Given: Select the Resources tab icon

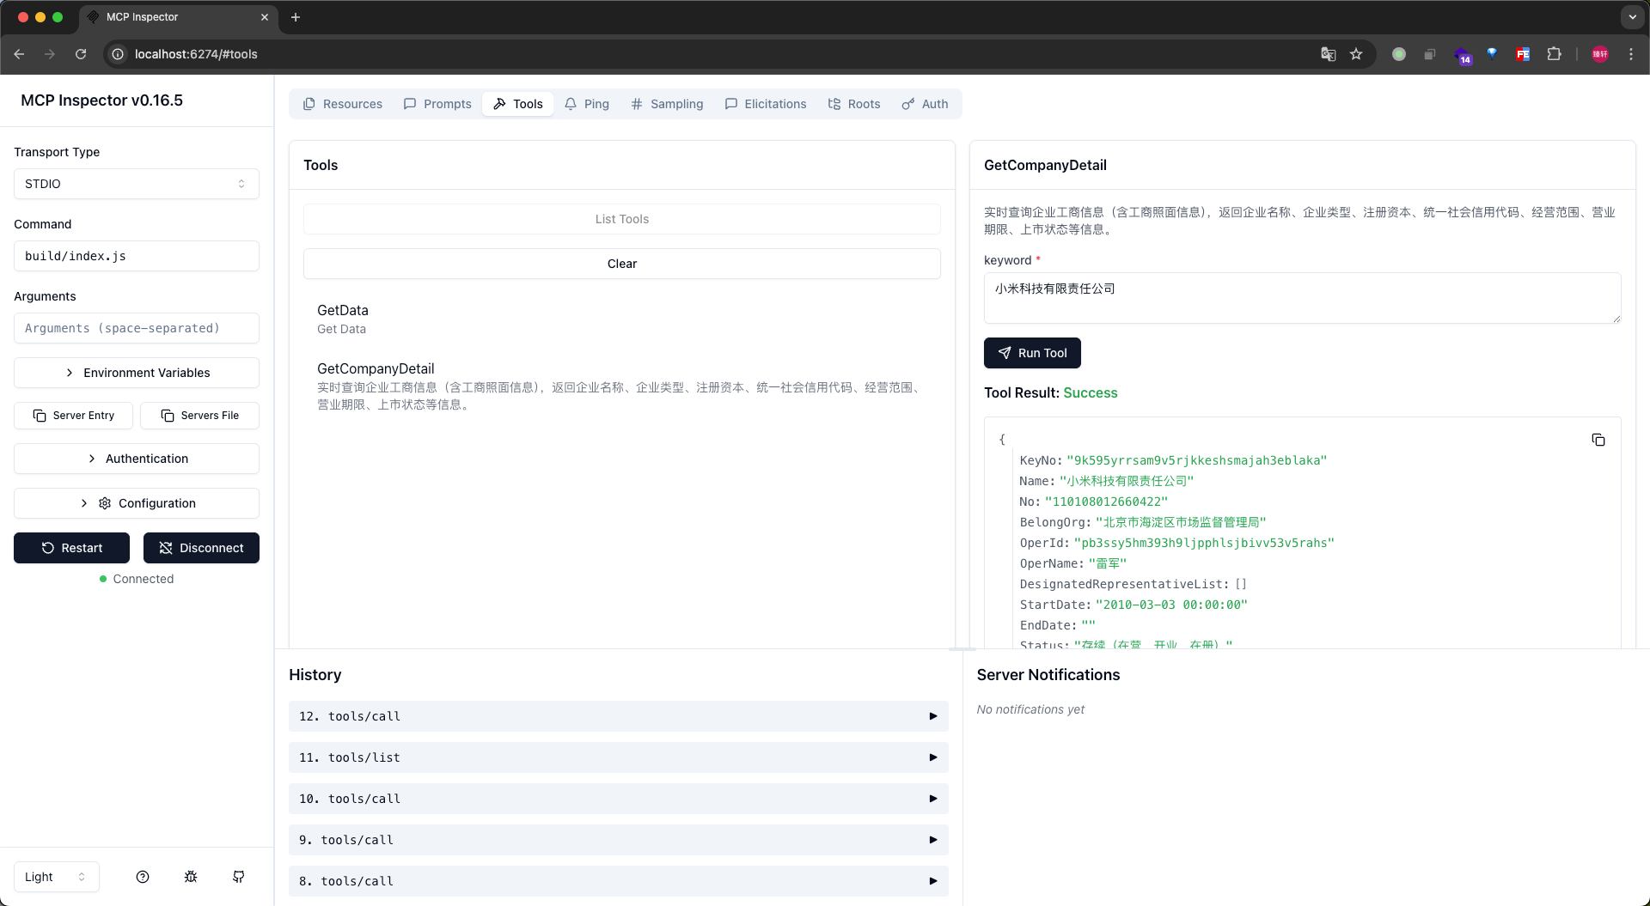Looking at the screenshot, I should point(309,104).
